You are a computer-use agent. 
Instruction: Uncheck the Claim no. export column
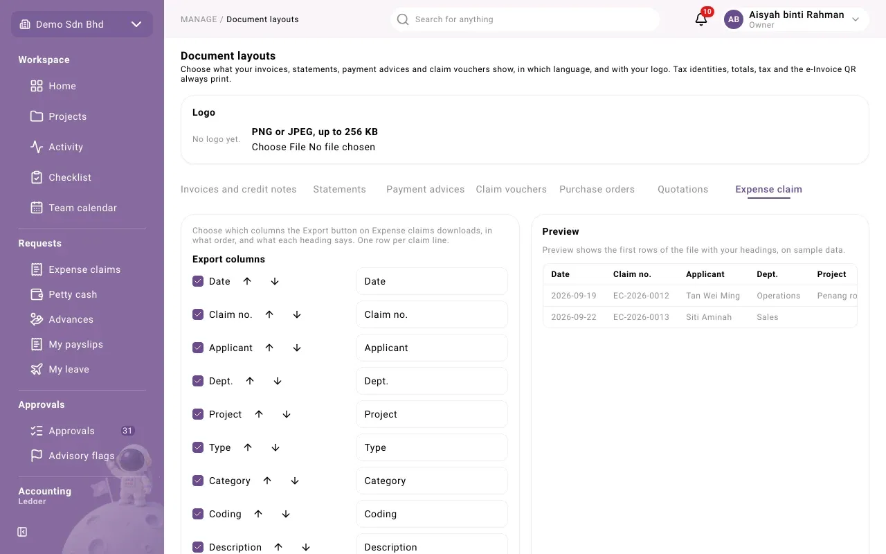[x=198, y=314]
